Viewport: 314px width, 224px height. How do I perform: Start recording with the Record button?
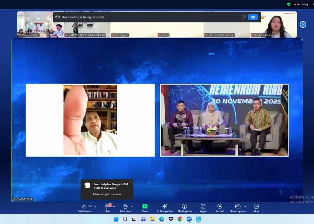(220, 208)
